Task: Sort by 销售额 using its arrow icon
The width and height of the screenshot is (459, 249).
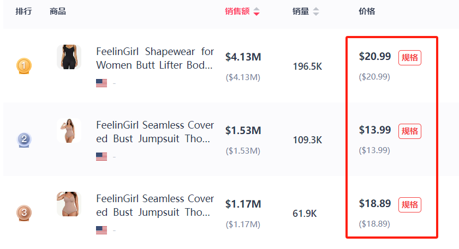Action: [257, 11]
